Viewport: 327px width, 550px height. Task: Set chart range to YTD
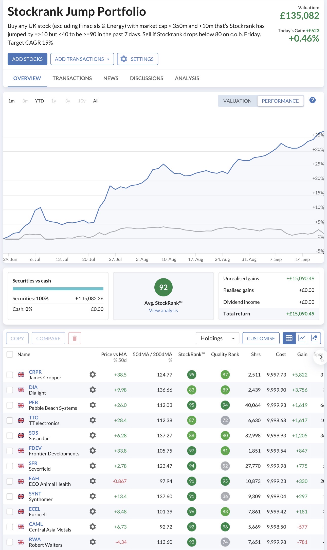tap(40, 101)
